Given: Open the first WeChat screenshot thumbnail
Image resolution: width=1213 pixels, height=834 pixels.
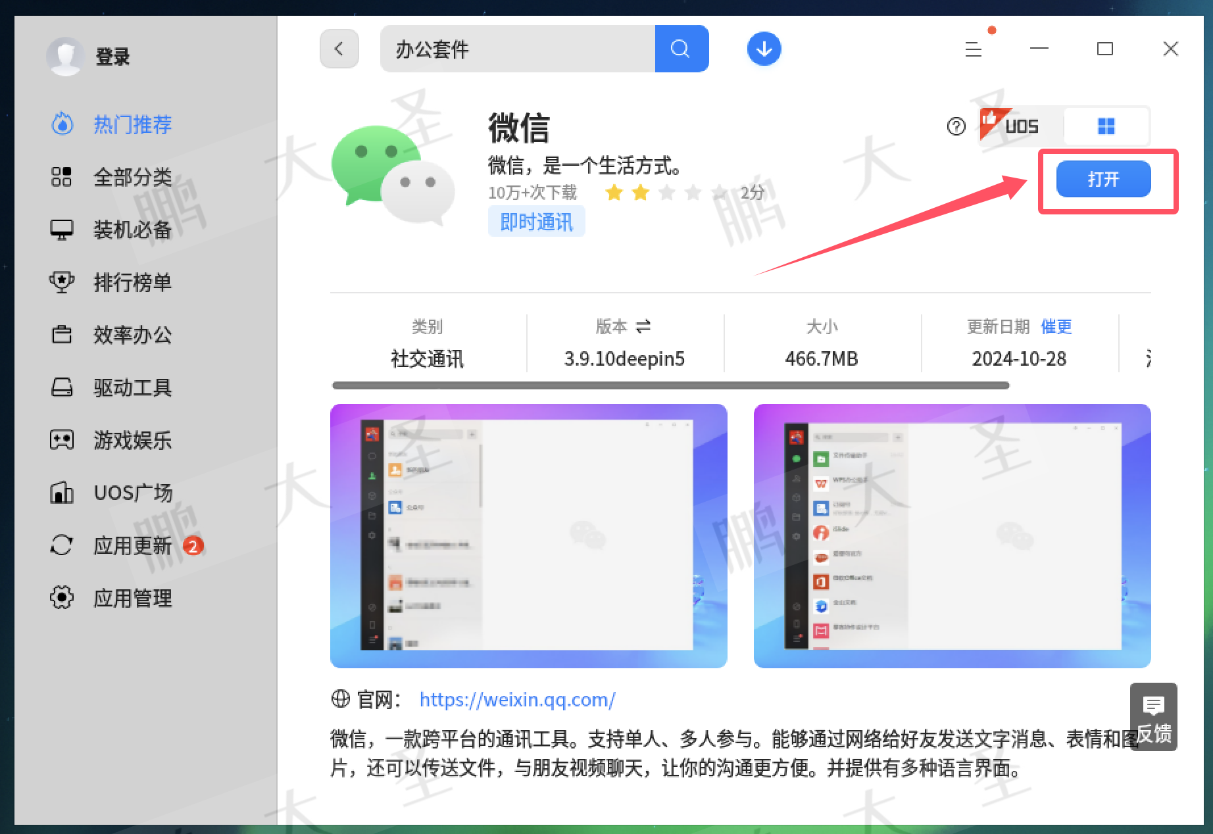Looking at the screenshot, I should (x=529, y=536).
